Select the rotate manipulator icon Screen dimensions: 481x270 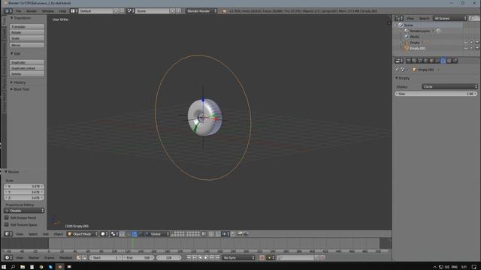141,234
